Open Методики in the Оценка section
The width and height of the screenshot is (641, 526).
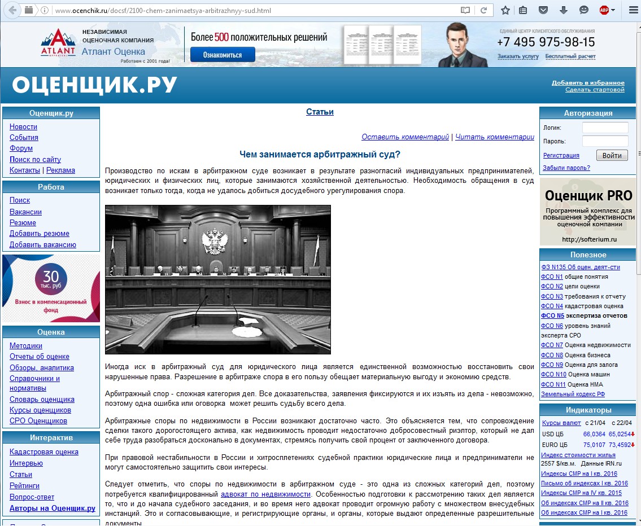(26, 345)
